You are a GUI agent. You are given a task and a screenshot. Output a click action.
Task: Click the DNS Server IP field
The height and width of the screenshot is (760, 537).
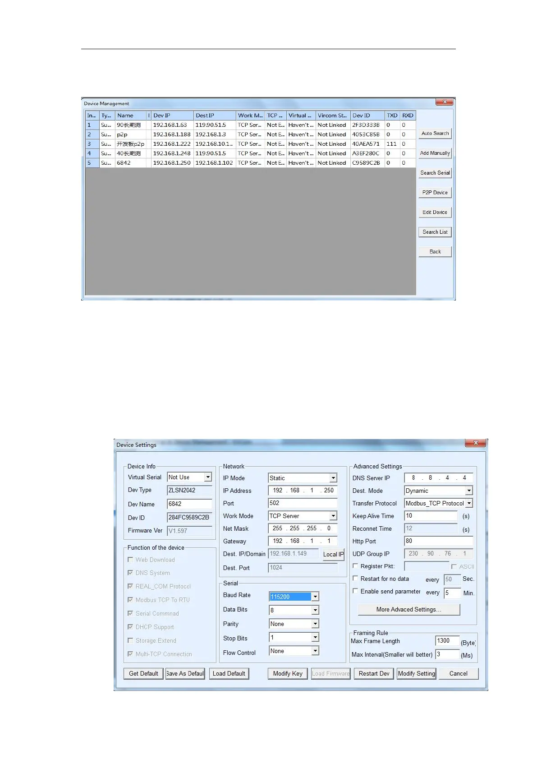coord(439,478)
